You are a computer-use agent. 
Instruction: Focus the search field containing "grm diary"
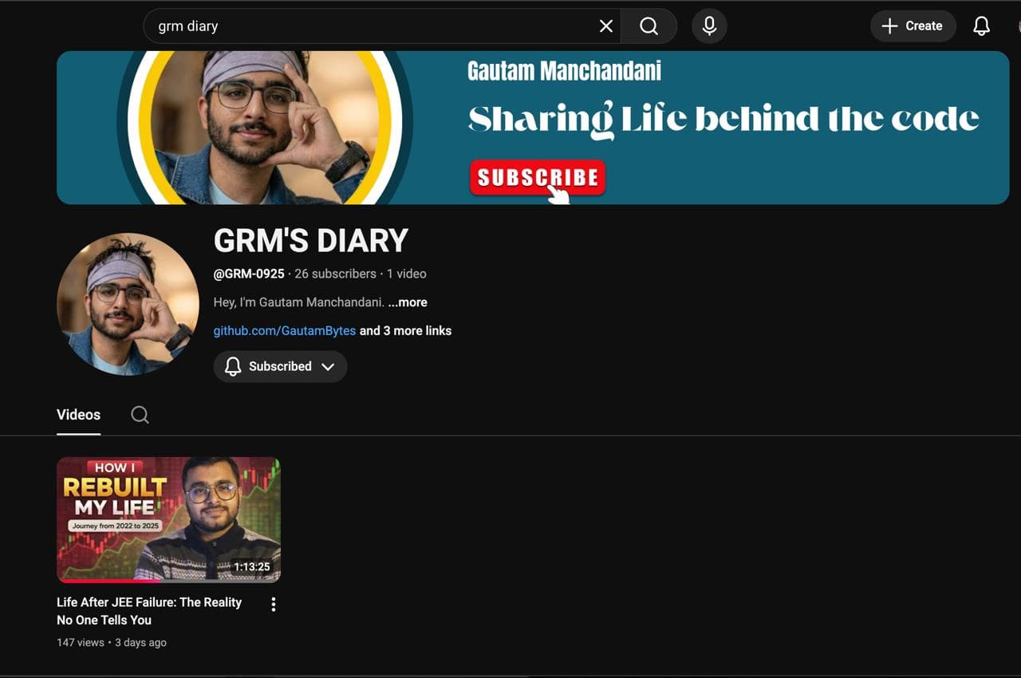click(x=367, y=26)
